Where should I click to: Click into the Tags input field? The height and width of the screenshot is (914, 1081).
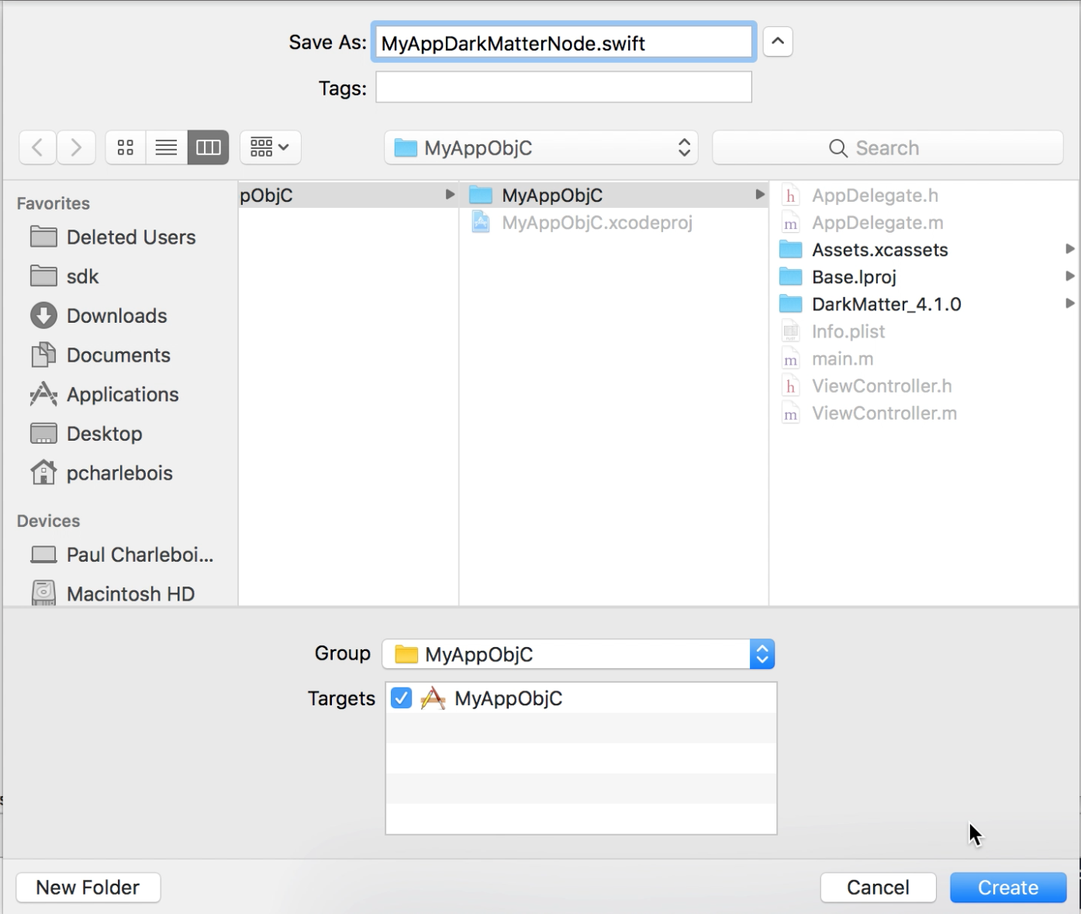pos(564,88)
